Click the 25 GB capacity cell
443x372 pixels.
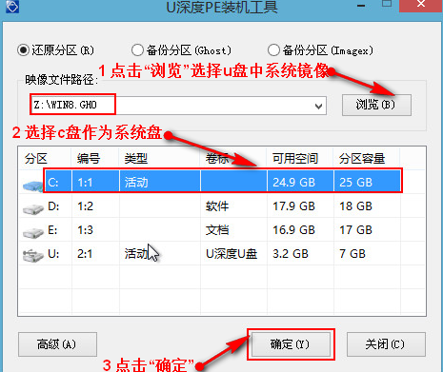coord(355,183)
